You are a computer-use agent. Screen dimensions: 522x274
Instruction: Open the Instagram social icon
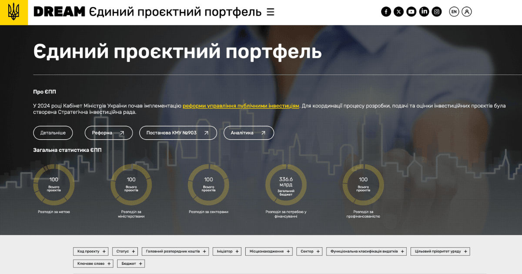[x=437, y=12]
